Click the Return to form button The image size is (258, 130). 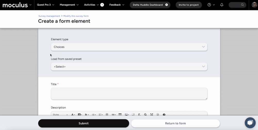pyautogui.click(x=175, y=123)
